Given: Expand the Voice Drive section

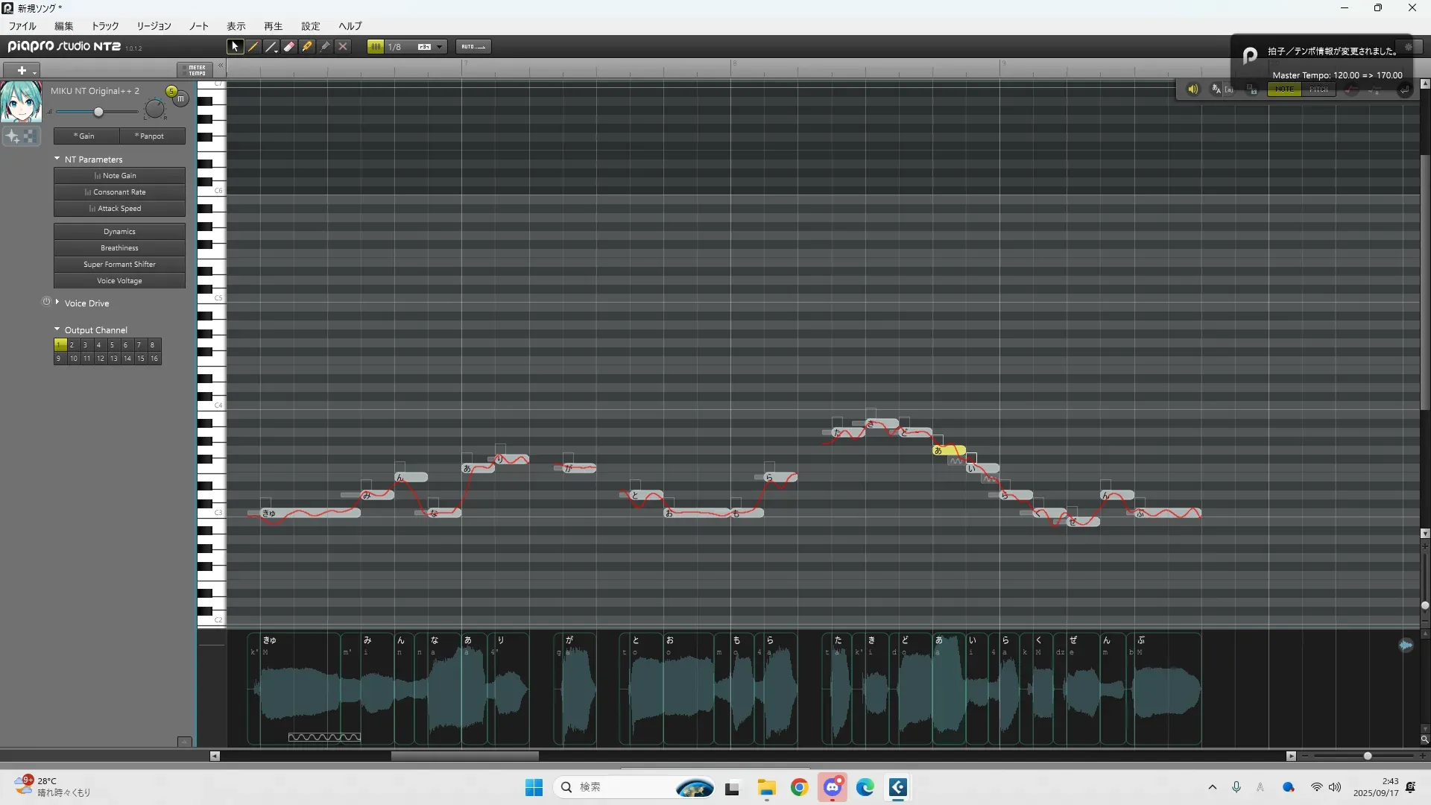Looking at the screenshot, I should click(x=57, y=302).
